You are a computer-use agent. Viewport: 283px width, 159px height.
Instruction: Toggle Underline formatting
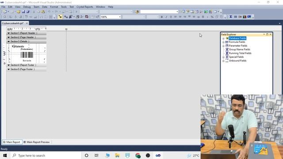coord(171,17)
